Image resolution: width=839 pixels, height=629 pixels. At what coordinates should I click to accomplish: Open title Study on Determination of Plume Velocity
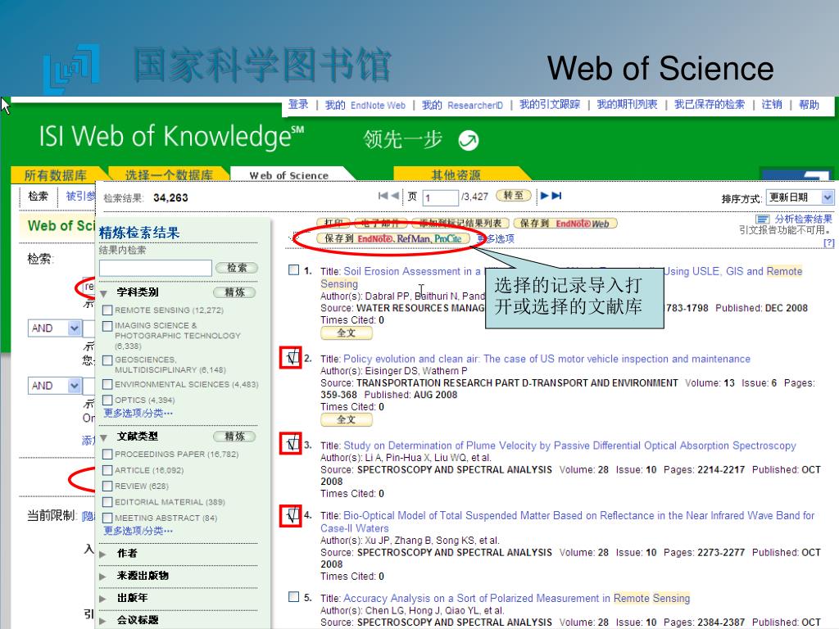click(570, 446)
